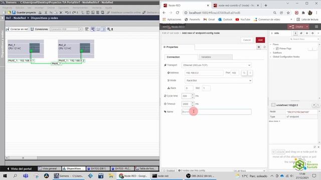Image resolution: width=321 pixels, height=180 pixels.
Task: Click the Address input field
Action: point(204,73)
